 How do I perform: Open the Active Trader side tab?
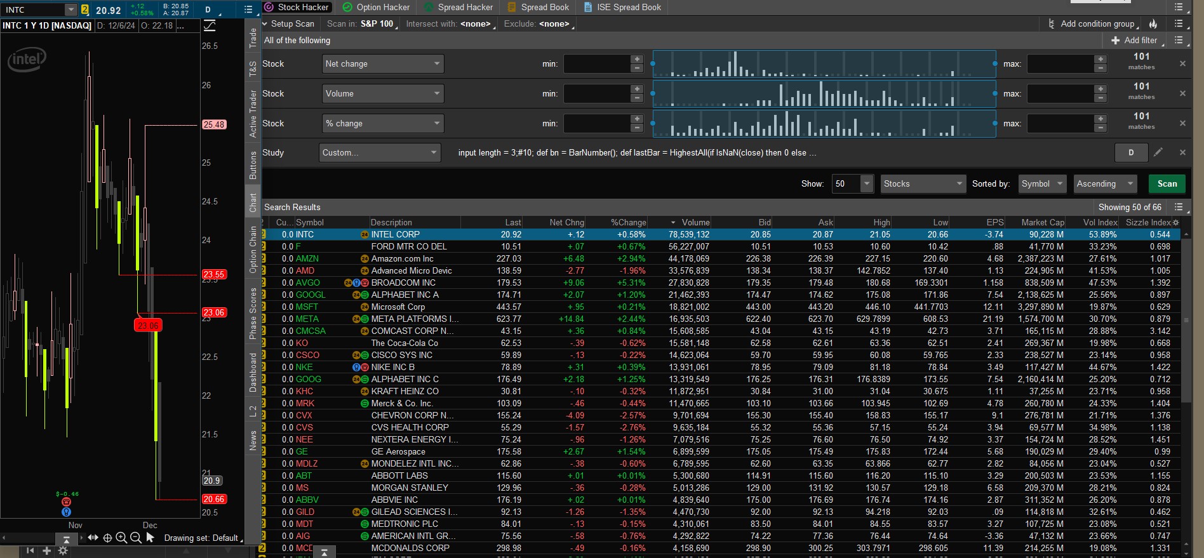(253, 114)
